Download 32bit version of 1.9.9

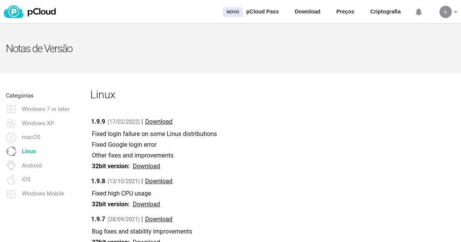pyautogui.click(x=146, y=166)
